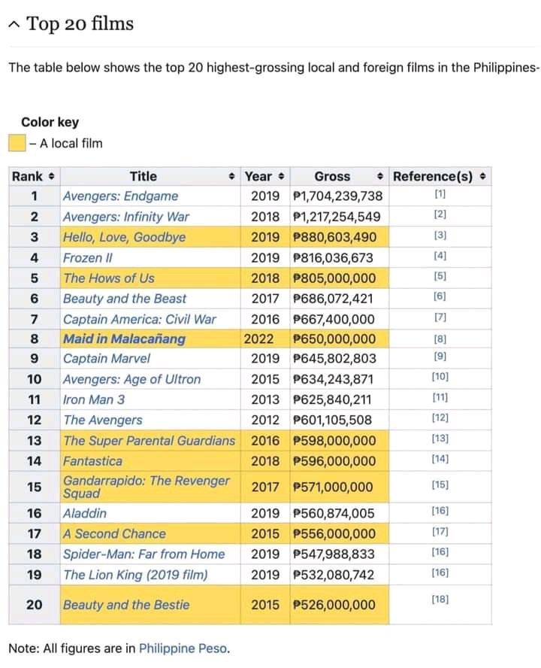Click the Gross column header label

pos(332,176)
